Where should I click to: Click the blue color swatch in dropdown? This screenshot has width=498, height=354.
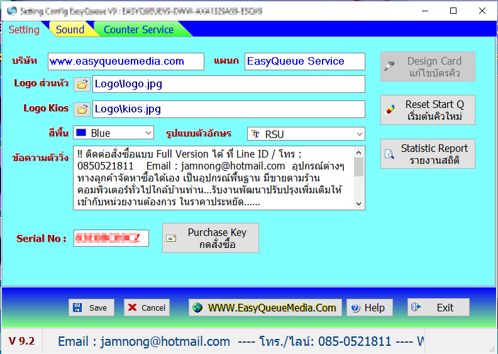(x=81, y=132)
